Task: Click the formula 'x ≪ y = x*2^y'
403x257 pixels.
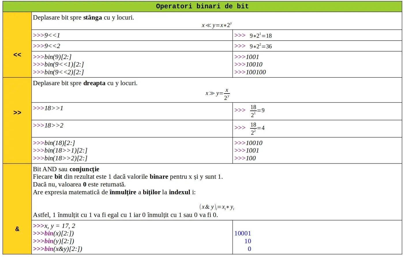Action: click(x=217, y=25)
